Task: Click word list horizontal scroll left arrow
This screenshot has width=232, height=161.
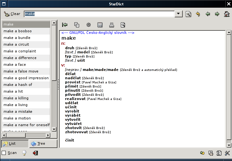Action: [4, 135]
